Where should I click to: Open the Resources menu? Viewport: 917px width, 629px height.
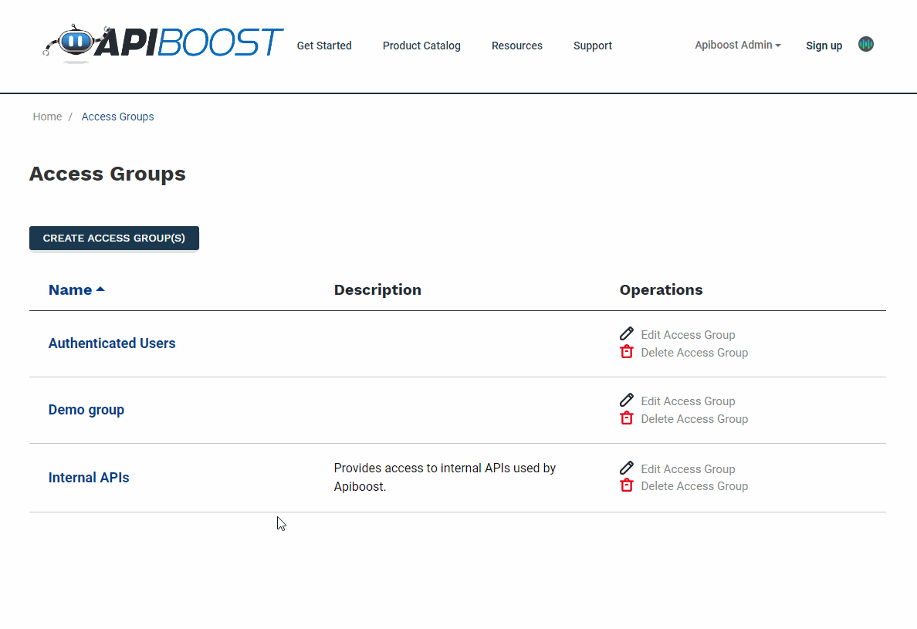coord(516,46)
